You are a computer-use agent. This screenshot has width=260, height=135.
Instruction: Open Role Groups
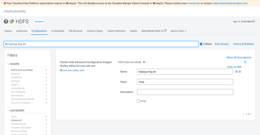(x=221, y=44)
